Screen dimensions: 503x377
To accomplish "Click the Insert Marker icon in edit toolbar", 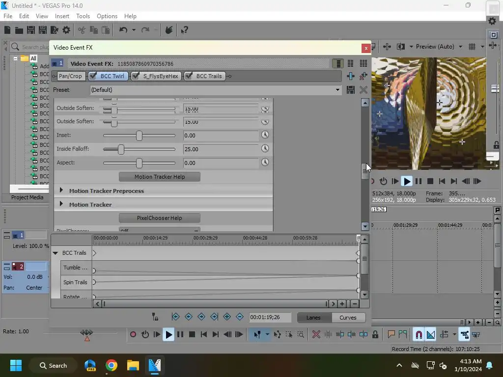I will tap(391, 334).
